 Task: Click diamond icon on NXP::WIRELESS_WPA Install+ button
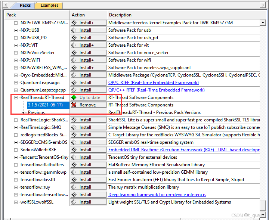click(74, 68)
